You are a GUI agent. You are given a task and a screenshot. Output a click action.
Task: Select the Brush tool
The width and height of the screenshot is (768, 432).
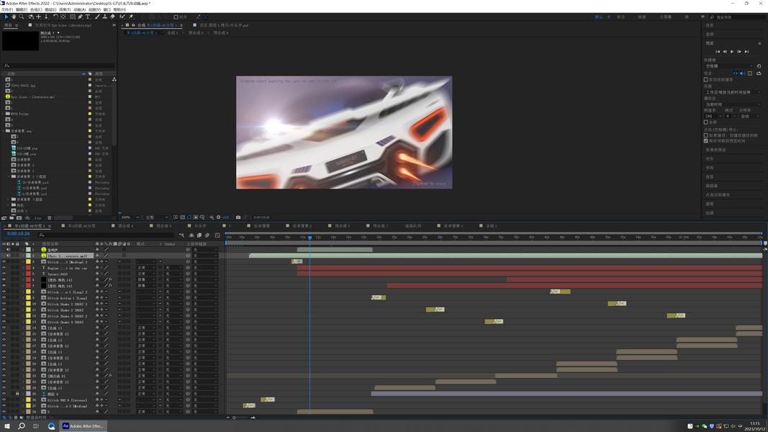pos(97,17)
